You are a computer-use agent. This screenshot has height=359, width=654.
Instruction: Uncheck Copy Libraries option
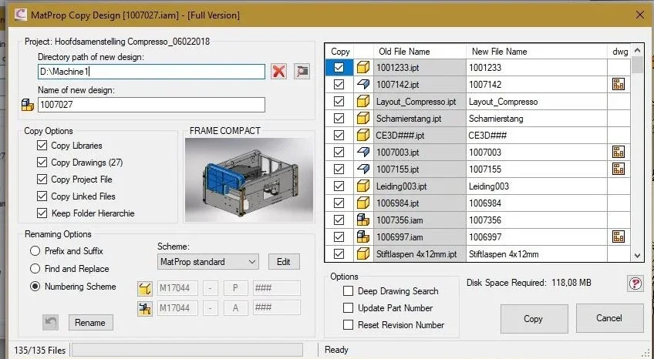coord(42,146)
